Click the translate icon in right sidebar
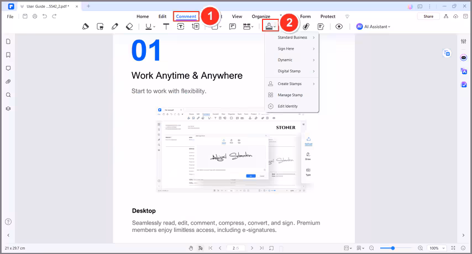The height and width of the screenshot is (254, 472). (x=464, y=71)
